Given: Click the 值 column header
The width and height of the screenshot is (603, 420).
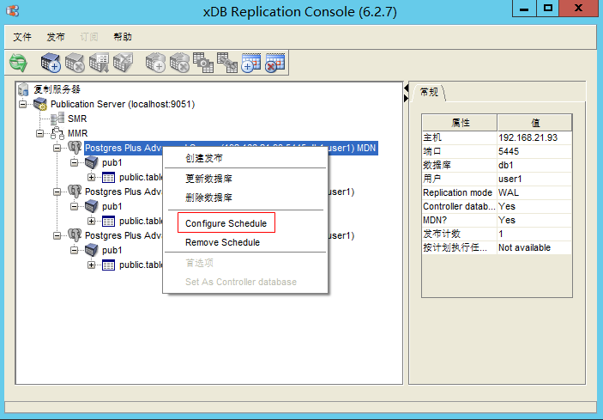Looking at the screenshot, I should point(534,123).
